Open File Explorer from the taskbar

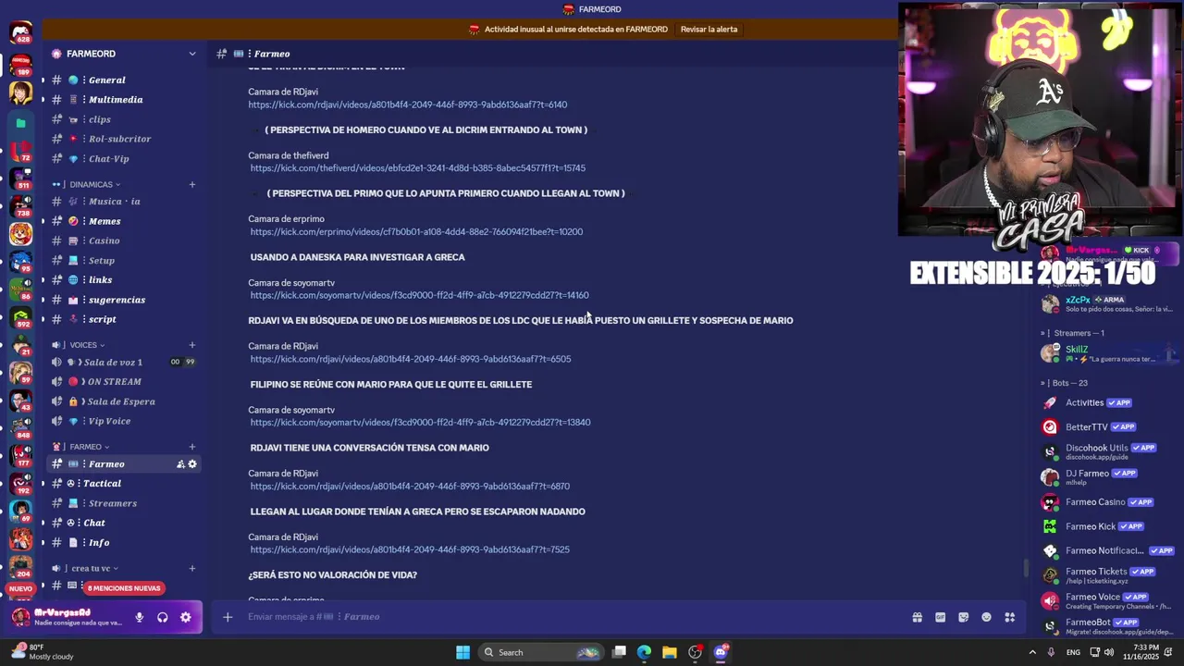coord(669,652)
